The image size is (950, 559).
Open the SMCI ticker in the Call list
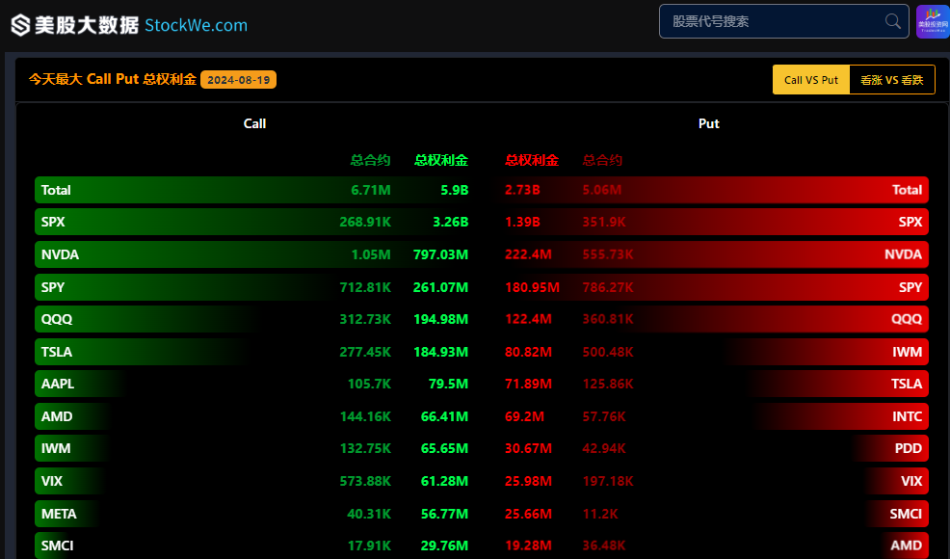[57, 546]
